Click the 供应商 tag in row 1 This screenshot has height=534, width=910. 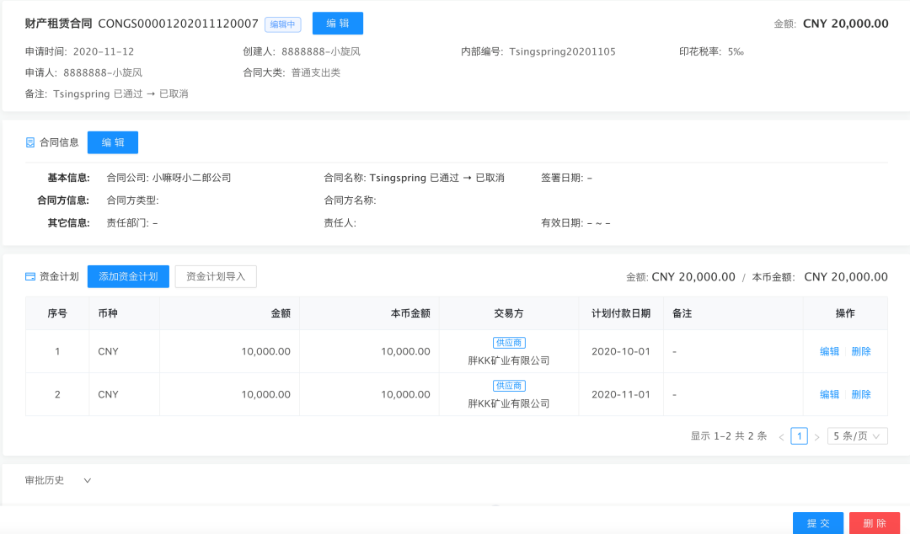tap(509, 343)
